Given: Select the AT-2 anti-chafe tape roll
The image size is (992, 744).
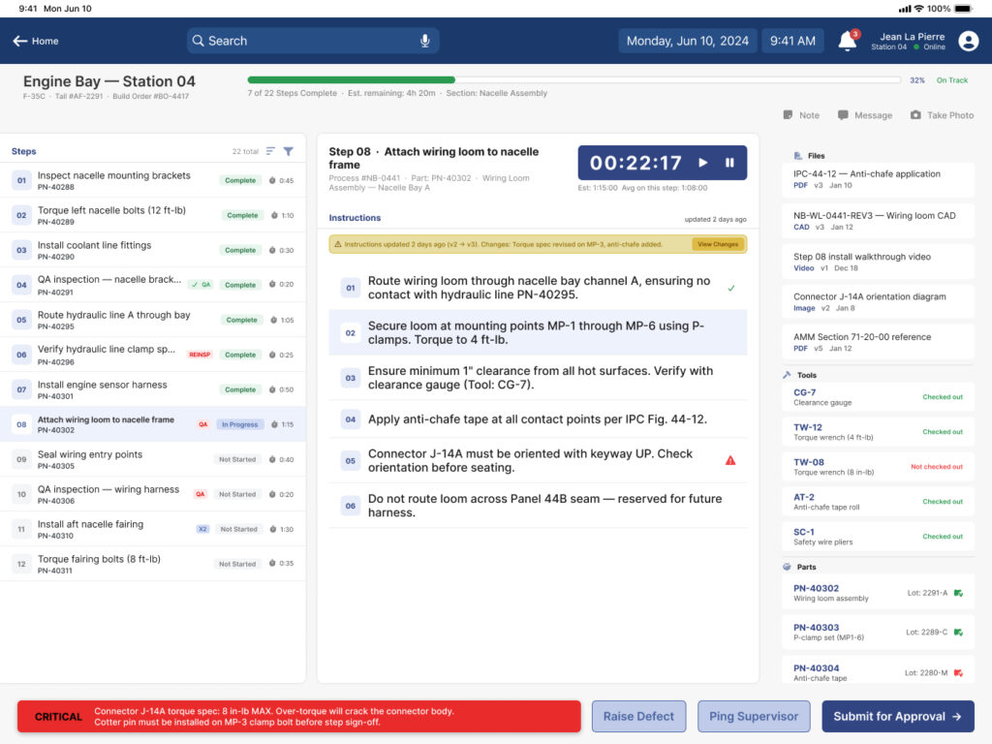Looking at the screenshot, I should tap(878, 502).
